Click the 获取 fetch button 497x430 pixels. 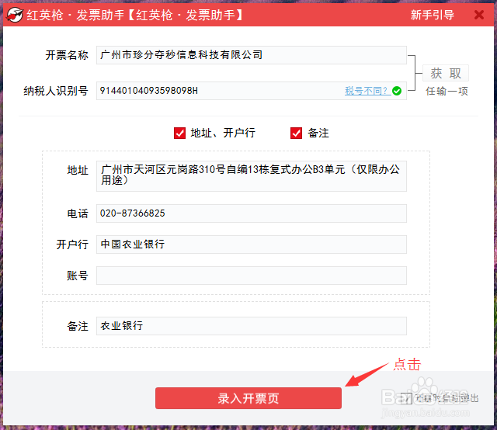pos(446,74)
